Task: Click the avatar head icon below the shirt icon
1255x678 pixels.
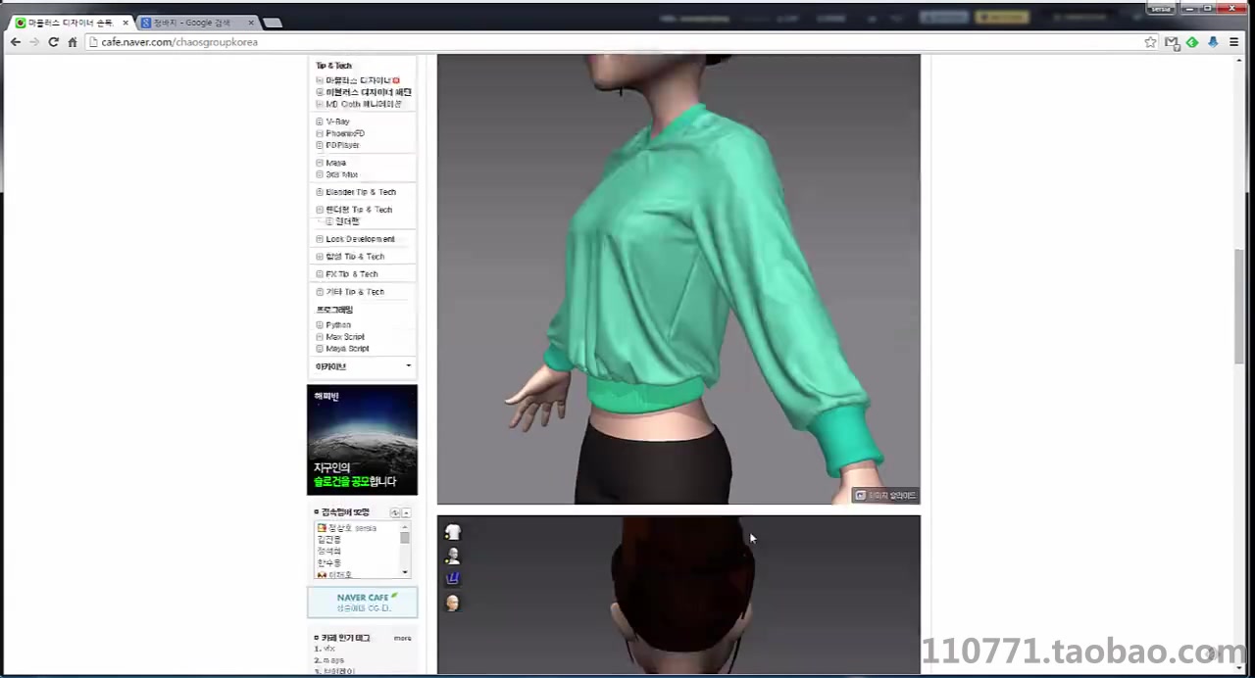Action: click(x=452, y=555)
